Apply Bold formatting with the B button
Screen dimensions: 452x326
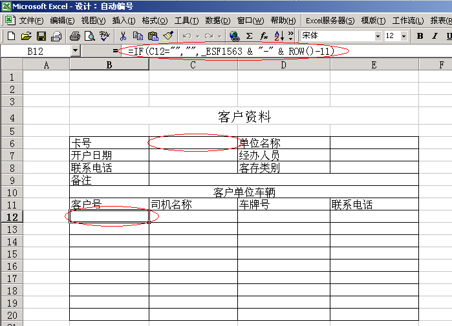(420, 36)
